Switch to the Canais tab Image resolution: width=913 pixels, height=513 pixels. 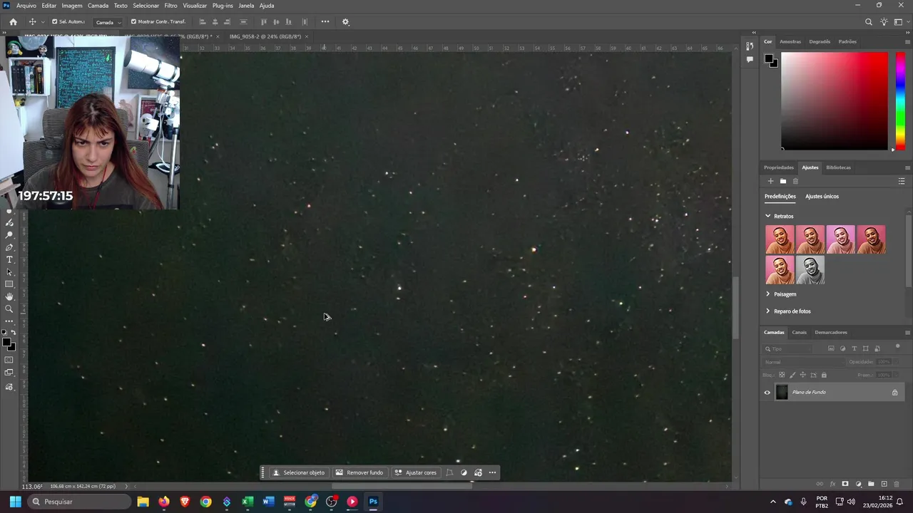[799, 332]
